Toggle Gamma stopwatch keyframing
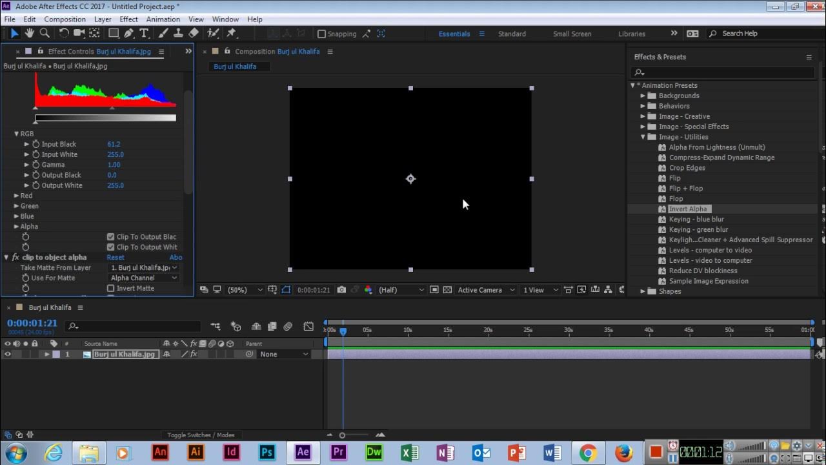 pos(36,165)
